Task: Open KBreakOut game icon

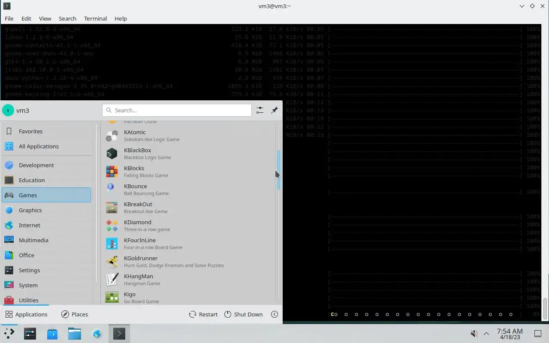Action: coord(112,208)
